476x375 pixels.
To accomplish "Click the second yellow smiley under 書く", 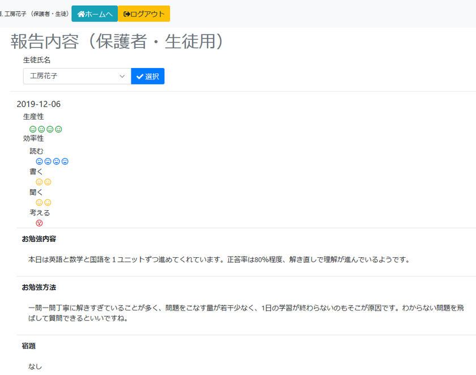I will tap(49, 182).
